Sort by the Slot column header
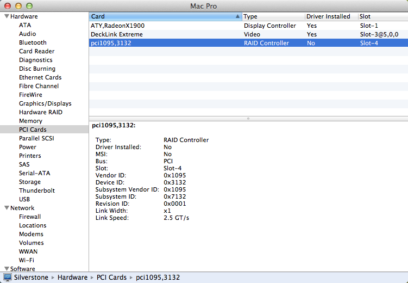Image resolution: width=408 pixels, height=283 pixels. (x=383, y=16)
